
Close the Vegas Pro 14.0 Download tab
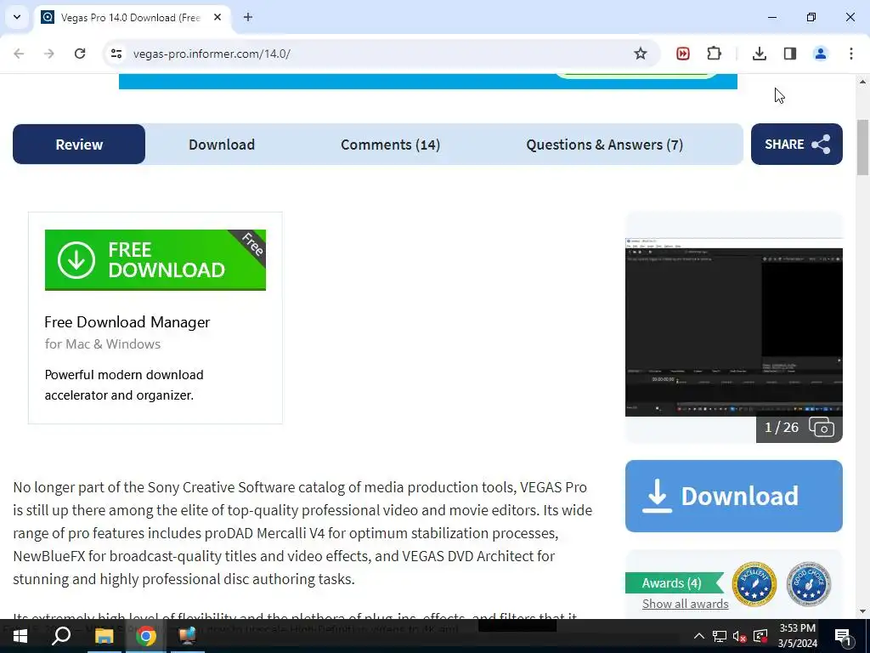217,17
